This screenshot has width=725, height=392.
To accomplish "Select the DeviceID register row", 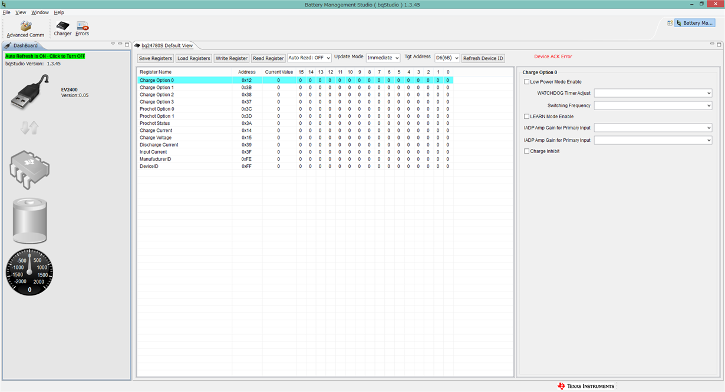I will click(295, 166).
